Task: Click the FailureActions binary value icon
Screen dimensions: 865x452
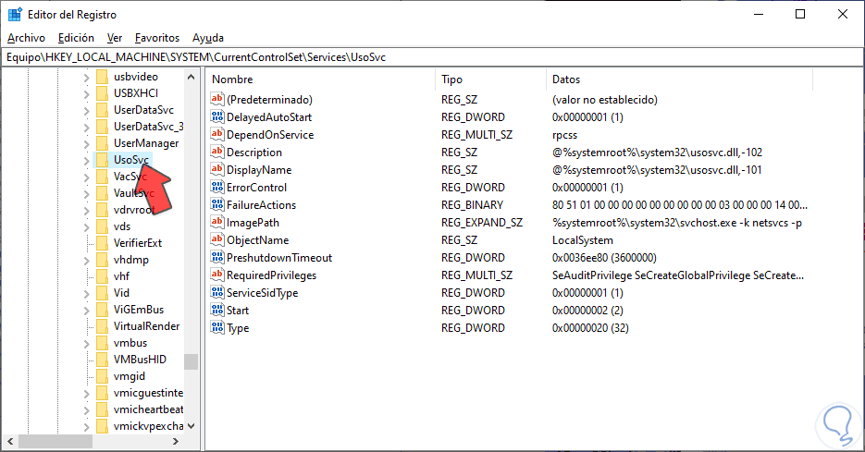Action: pyautogui.click(x=217, y=205)
